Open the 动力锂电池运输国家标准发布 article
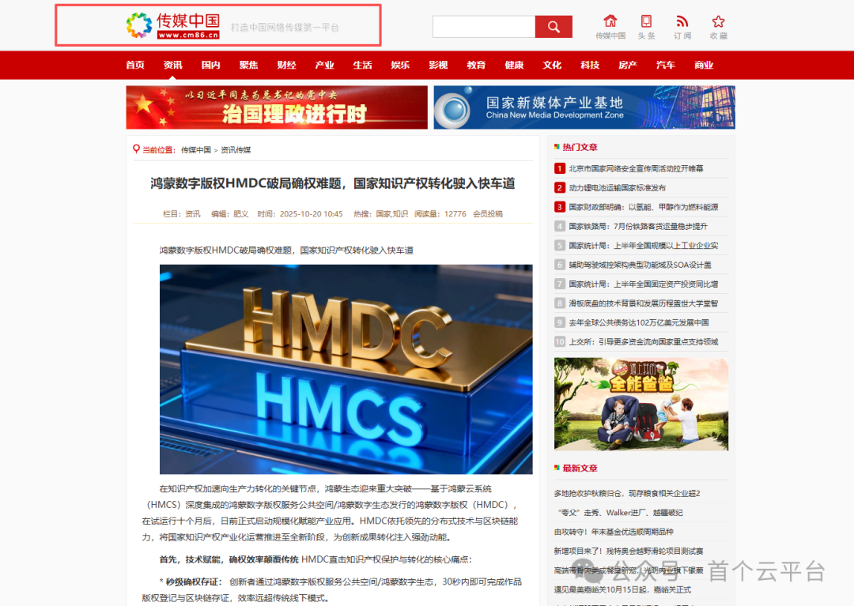 [617, 188]
